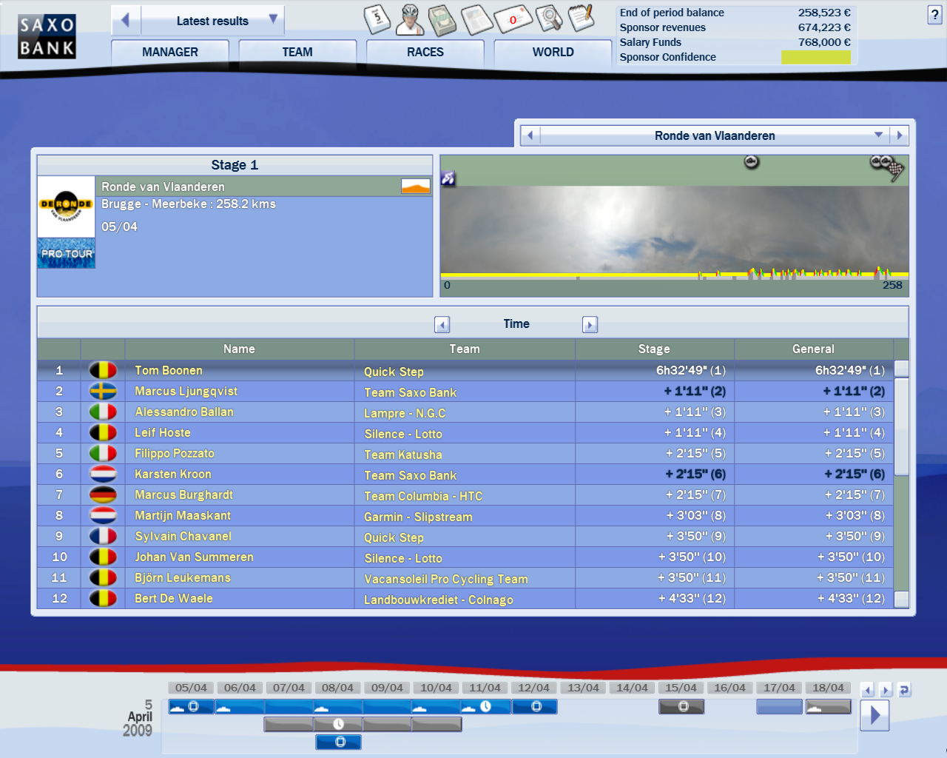This screenshot has width=947, height=758.
Task: Open the RACES tab
Action: 425,52
